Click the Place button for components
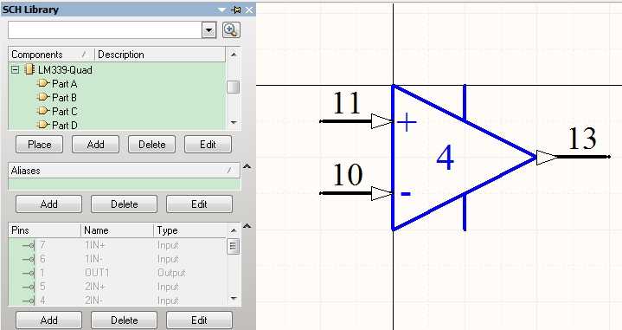Screen dimensions: 622x330 pos(39,145)
